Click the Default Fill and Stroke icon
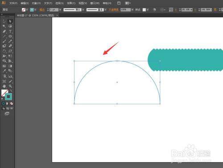Image resolution: width=223 pixels, height=168 pixels. click(2, 98)
